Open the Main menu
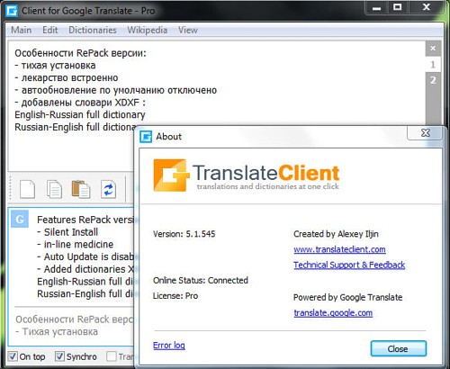 22,30
